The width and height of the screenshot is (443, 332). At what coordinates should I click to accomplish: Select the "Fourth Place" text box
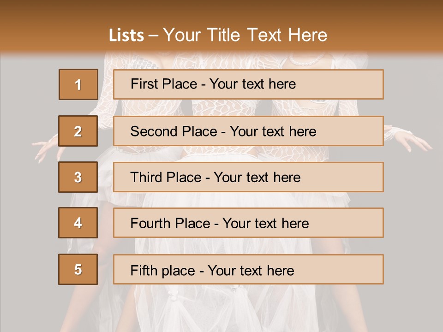point(248,223)
